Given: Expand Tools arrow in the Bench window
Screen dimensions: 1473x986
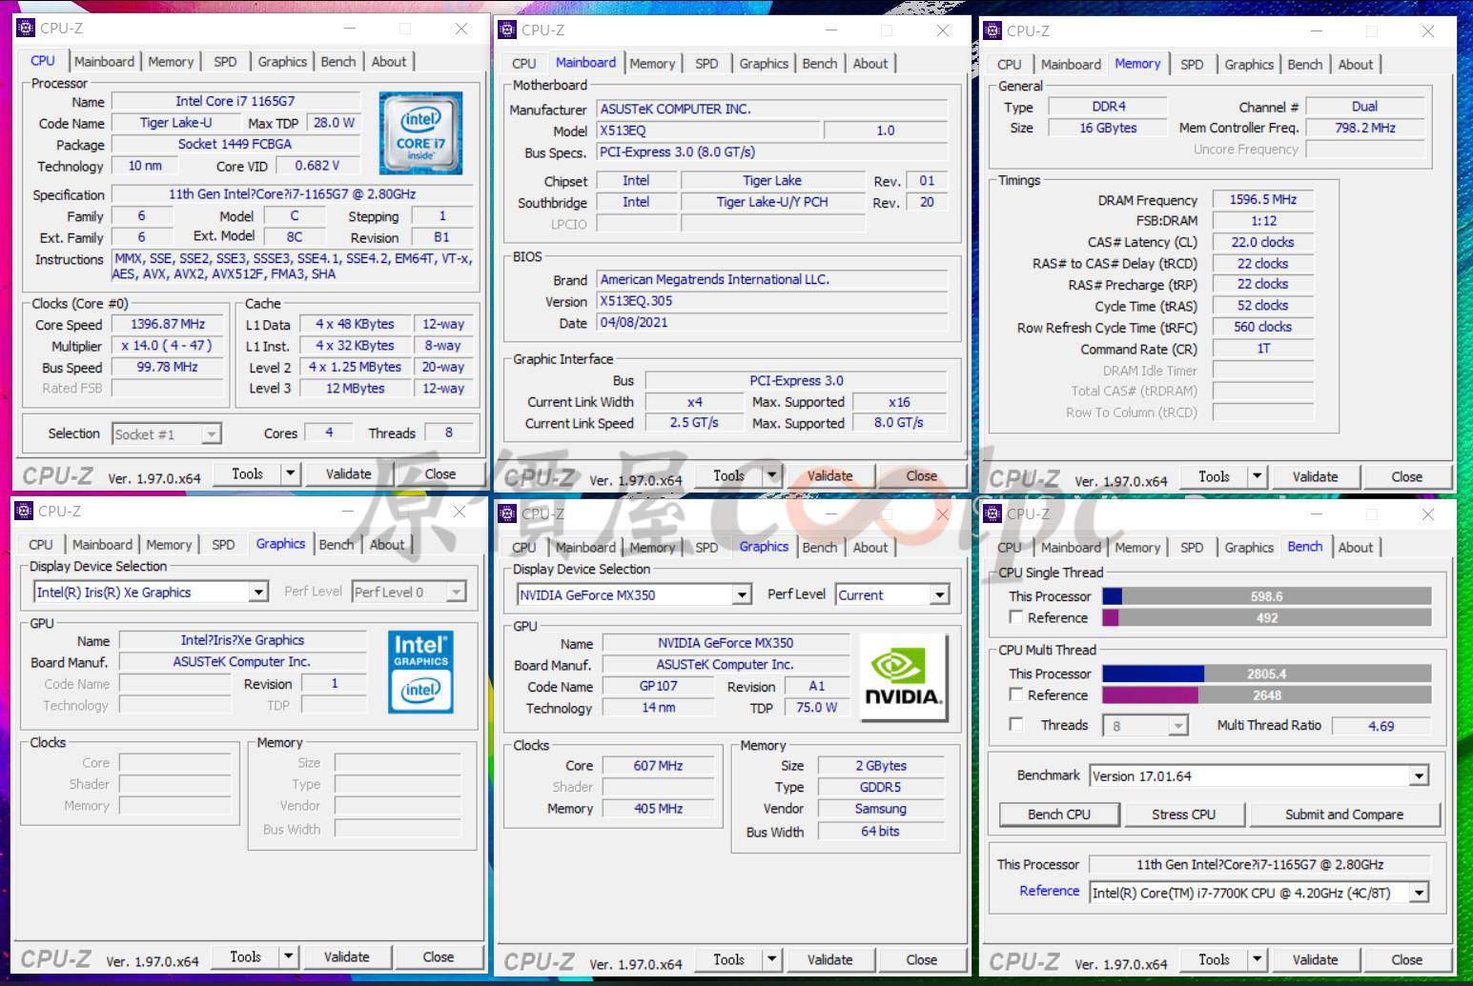Looking at the screenshot, I should pyautogui.click(x=1257, y=959).
